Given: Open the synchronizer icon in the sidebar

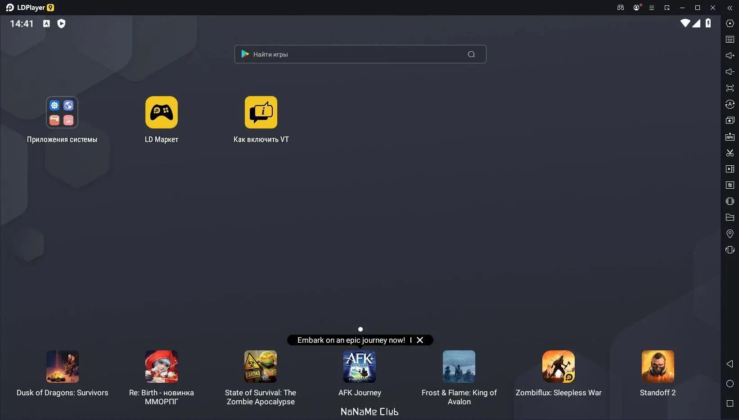Looking at the screenshot, I should (730, 185).
